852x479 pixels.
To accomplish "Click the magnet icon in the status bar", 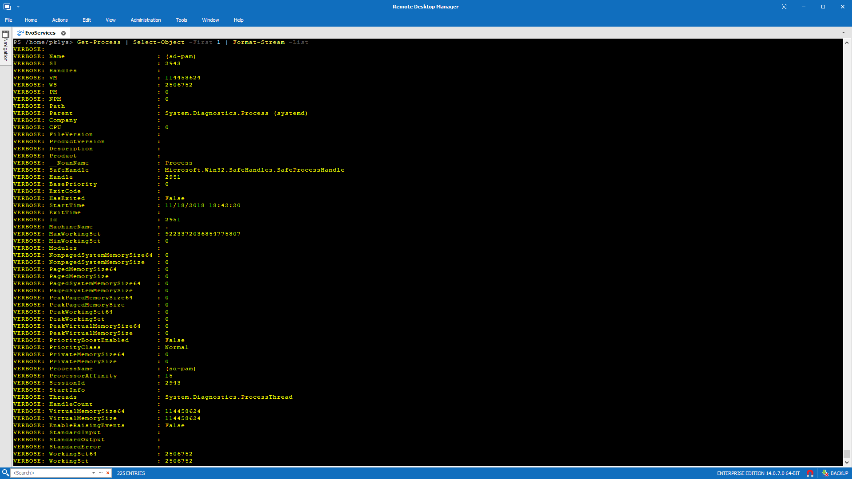I will [811, 473].
